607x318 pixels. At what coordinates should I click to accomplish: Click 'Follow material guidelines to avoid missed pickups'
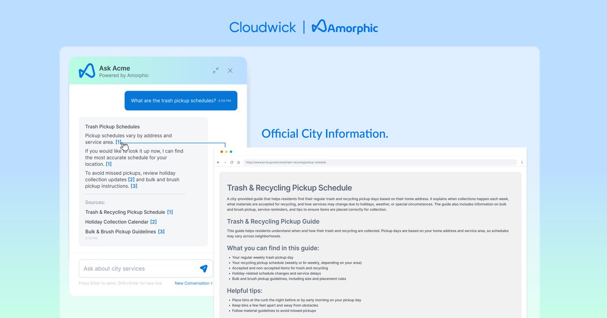pos(274,310)
